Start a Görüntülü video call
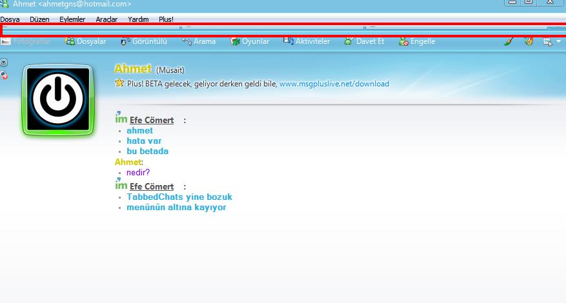This screenshot has height=303, width=566. (x=144, y=41)
